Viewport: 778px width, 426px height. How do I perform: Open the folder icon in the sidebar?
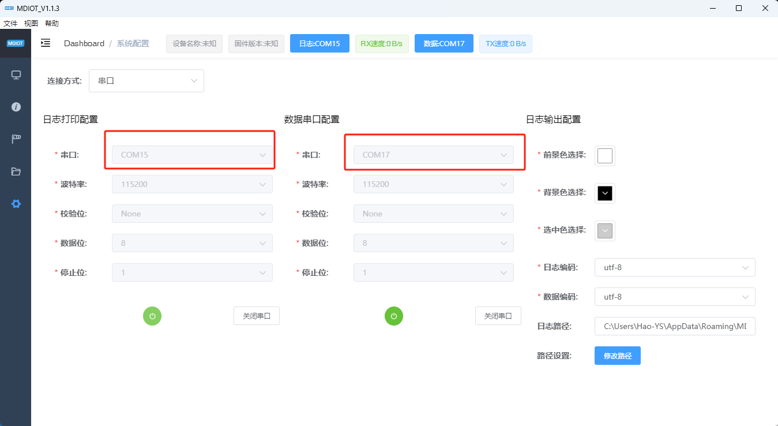coord(16,171)
